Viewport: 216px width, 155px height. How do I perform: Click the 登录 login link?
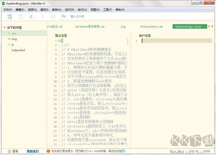(15, 151)
